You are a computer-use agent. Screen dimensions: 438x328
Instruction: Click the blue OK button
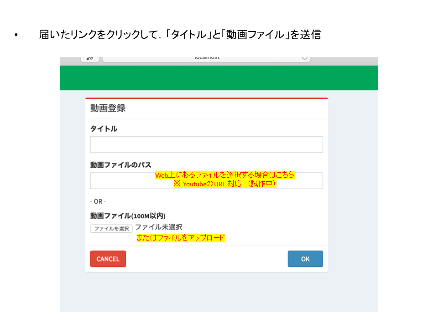click(305, 259)
